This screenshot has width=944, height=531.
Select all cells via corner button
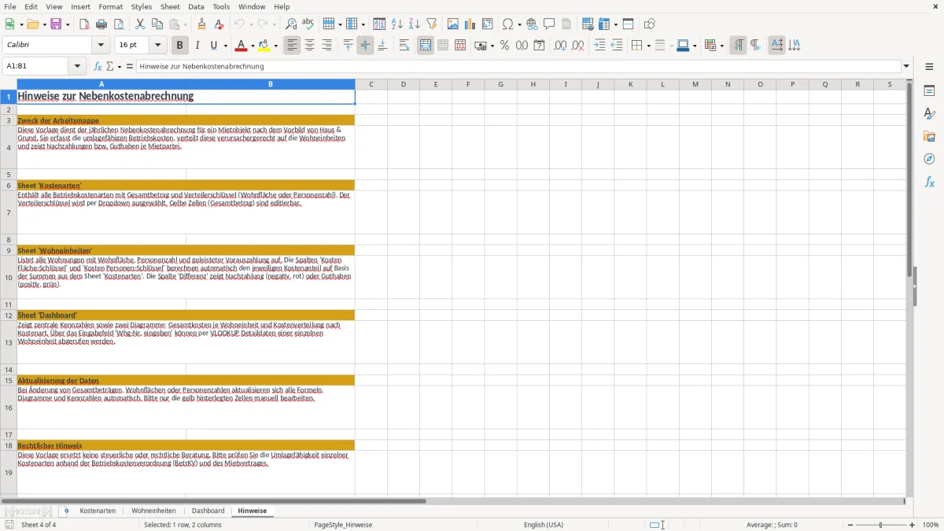[9, 84]
